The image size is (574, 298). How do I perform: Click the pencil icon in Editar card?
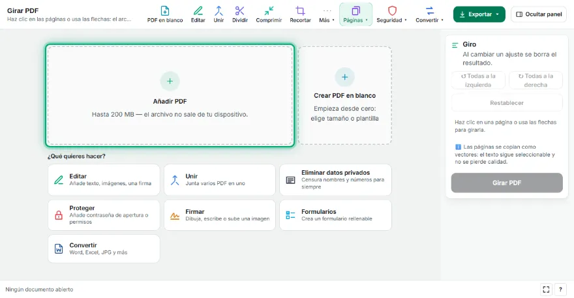(59, 180)
